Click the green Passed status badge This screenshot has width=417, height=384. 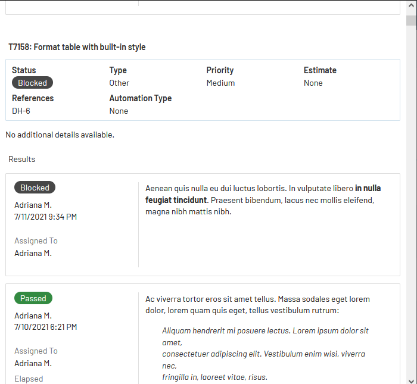pyautogui.click(x=33, y=298)
